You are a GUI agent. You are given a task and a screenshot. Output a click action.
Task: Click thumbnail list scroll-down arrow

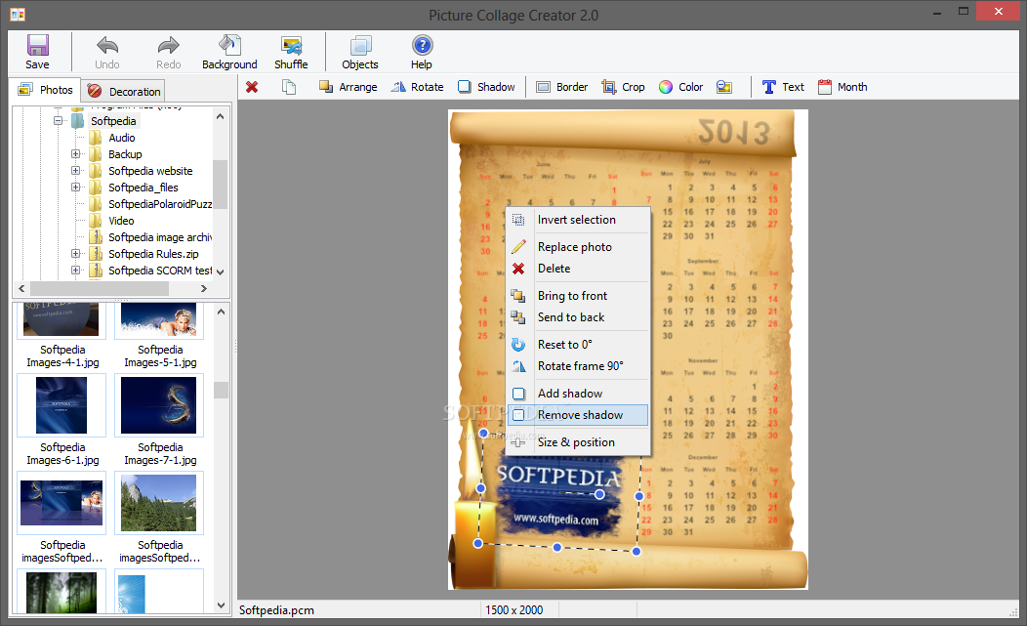pos(222,605)
